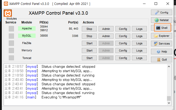Open the Services button

[x=161, y=44]
